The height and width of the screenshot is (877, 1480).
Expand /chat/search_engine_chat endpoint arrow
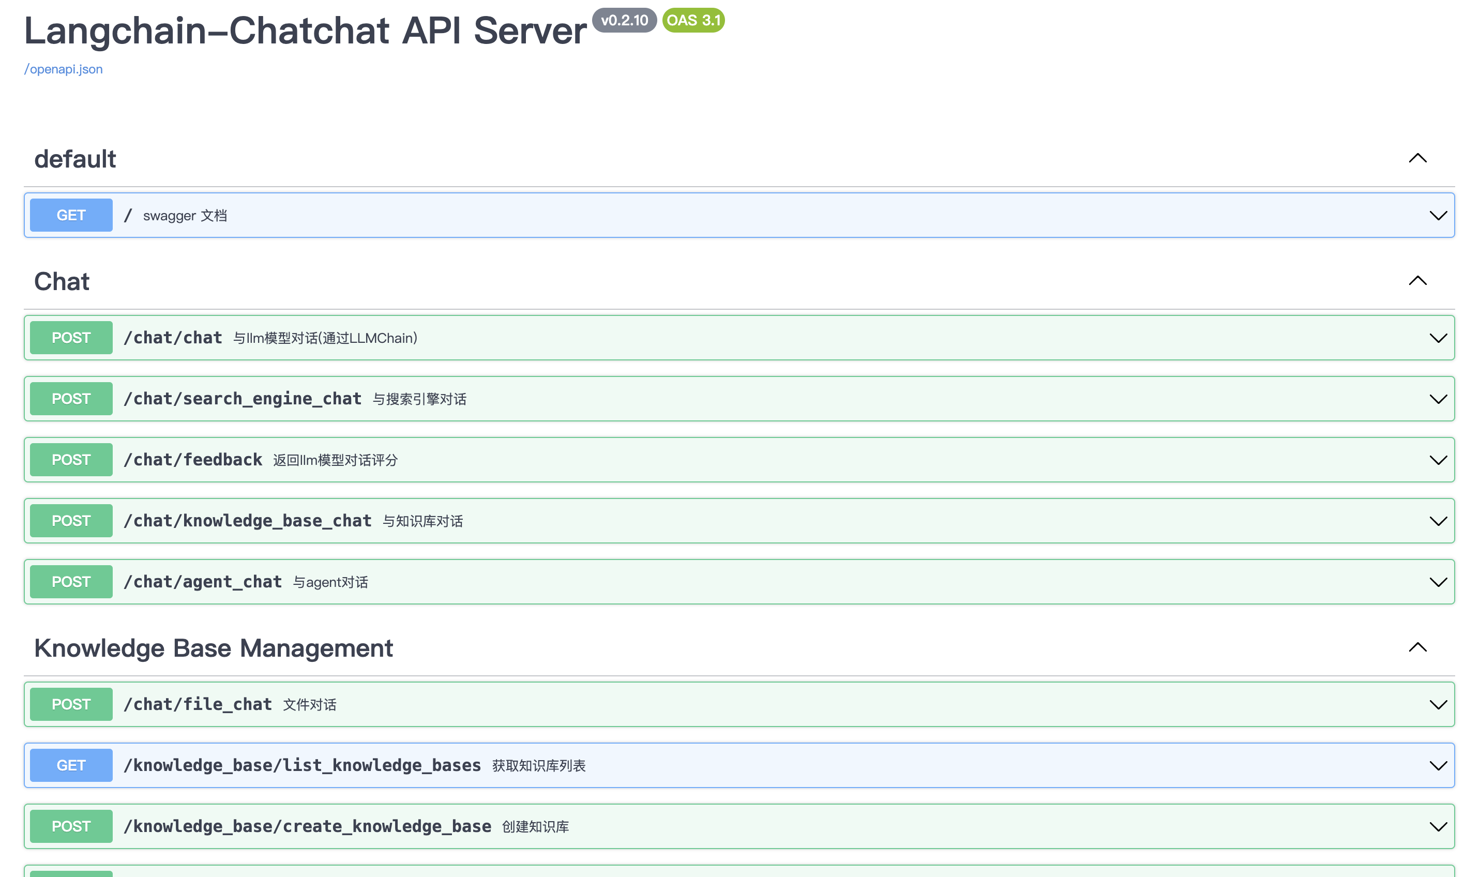[1438, 399]
